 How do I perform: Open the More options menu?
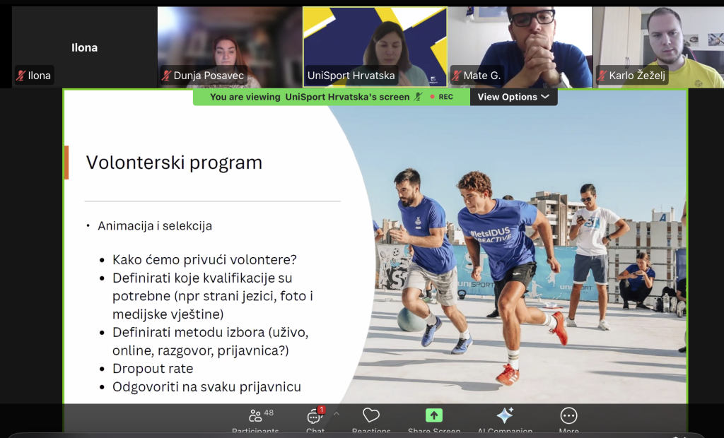568,416
